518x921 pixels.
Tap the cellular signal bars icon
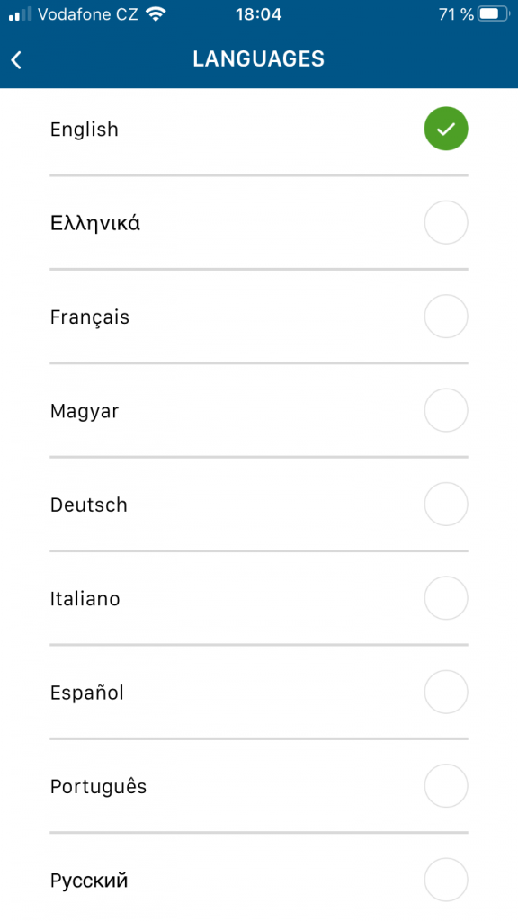click(x=20, y=14)
